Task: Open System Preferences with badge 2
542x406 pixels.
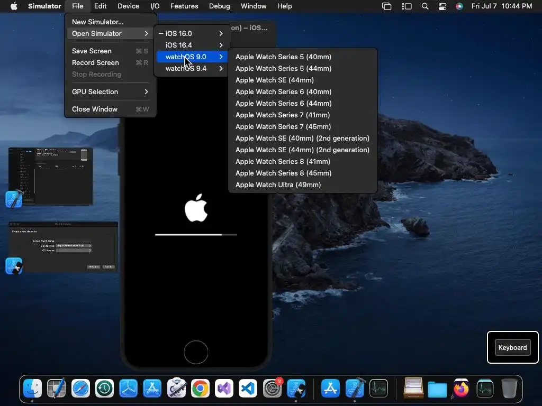Action: click(273, 389)
